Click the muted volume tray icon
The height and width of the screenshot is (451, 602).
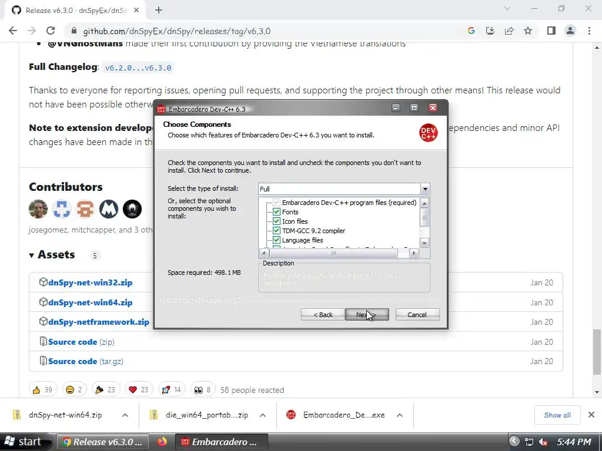[543, 442]
